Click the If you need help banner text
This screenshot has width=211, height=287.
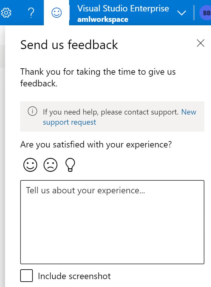tap(111, 112)
